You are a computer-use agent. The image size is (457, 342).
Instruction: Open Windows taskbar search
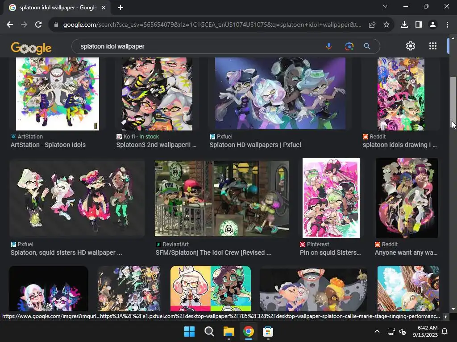click(209, 331)
